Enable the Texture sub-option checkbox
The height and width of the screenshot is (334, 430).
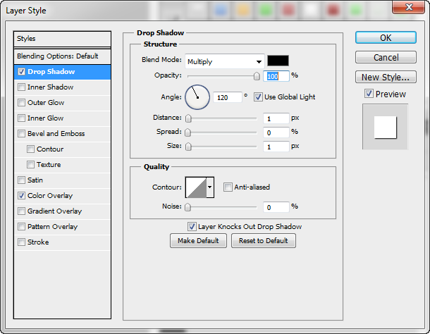tap(30, 164)
